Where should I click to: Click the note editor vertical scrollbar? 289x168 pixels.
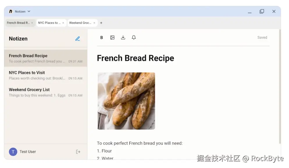pos(280,87)
